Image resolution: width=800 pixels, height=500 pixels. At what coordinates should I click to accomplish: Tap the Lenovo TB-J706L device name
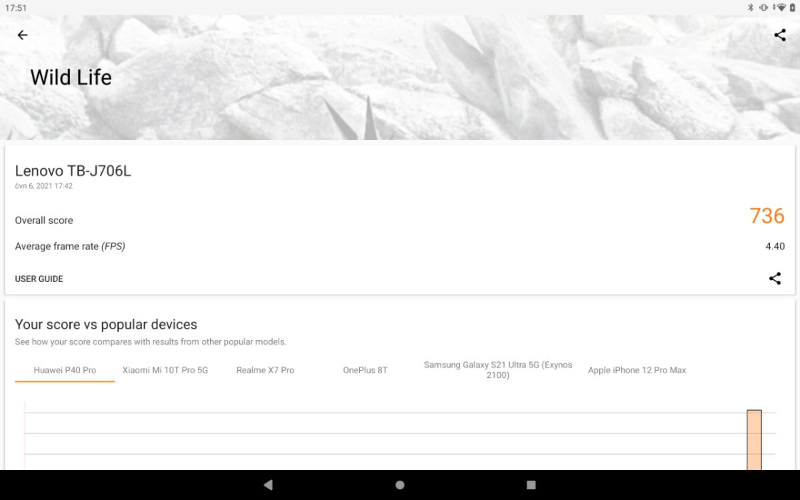pos(73,171)
